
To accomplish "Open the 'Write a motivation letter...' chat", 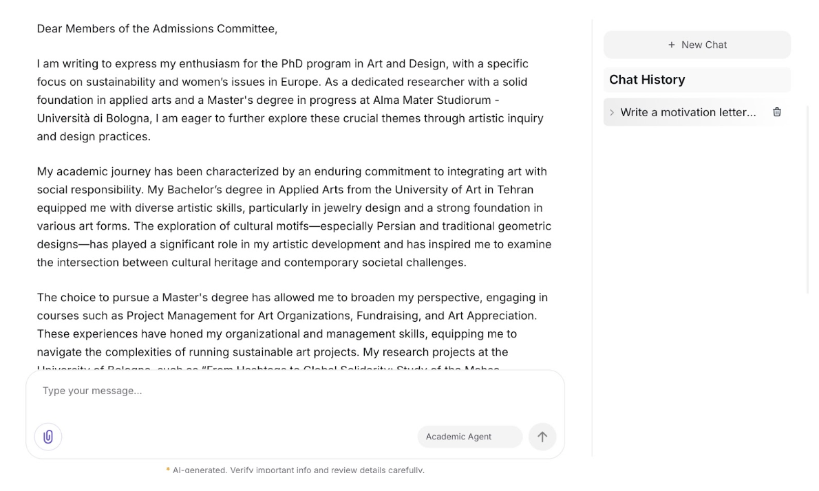I will 688,112.
